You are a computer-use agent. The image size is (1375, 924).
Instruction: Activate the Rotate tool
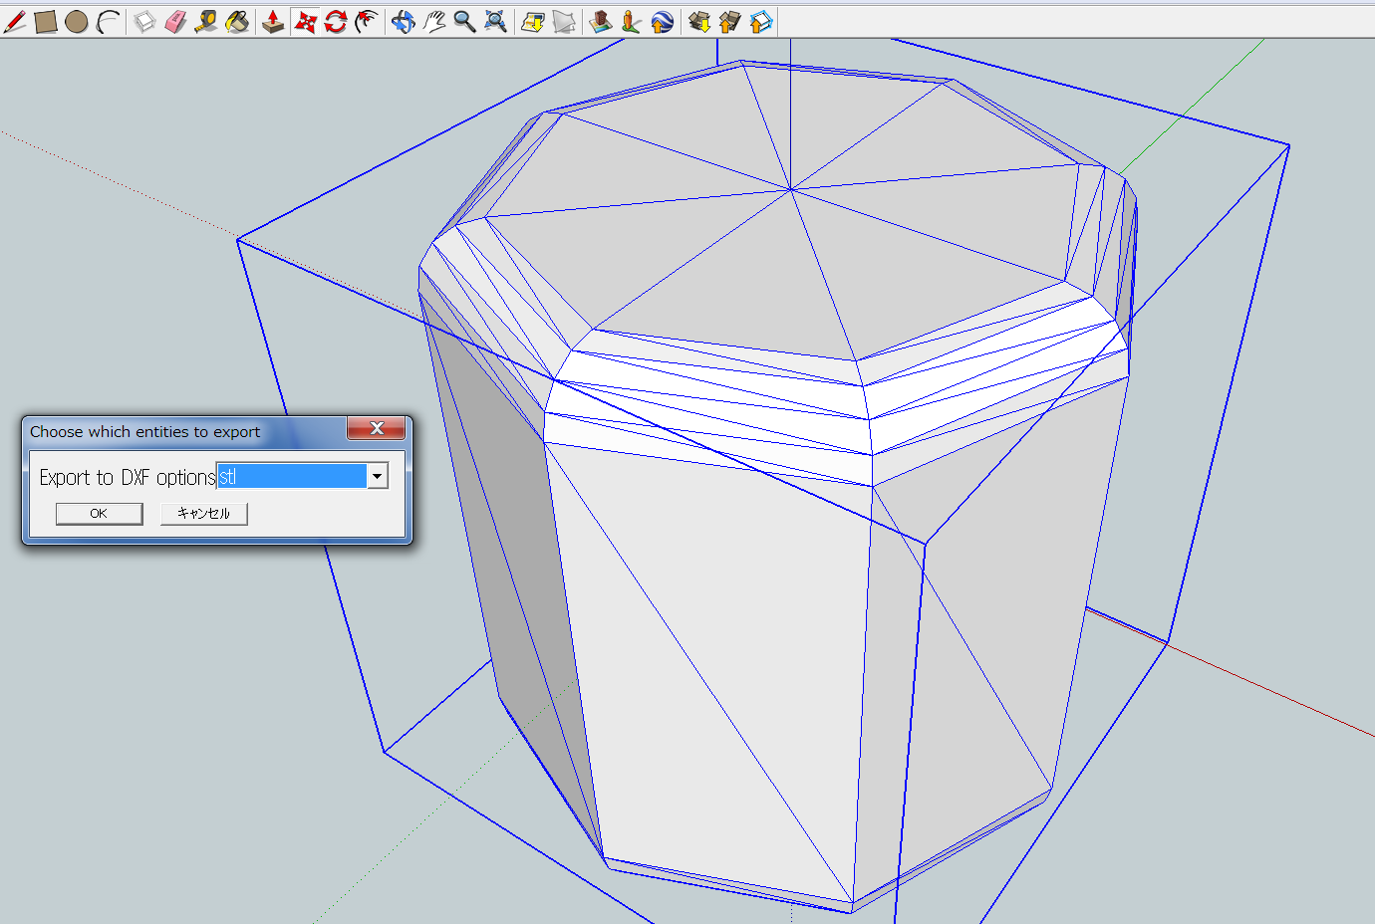pyautogui.click(x=337, y=20)
